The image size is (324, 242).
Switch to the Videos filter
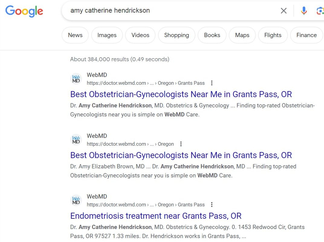pyautogui.click(x=140, y=35)
